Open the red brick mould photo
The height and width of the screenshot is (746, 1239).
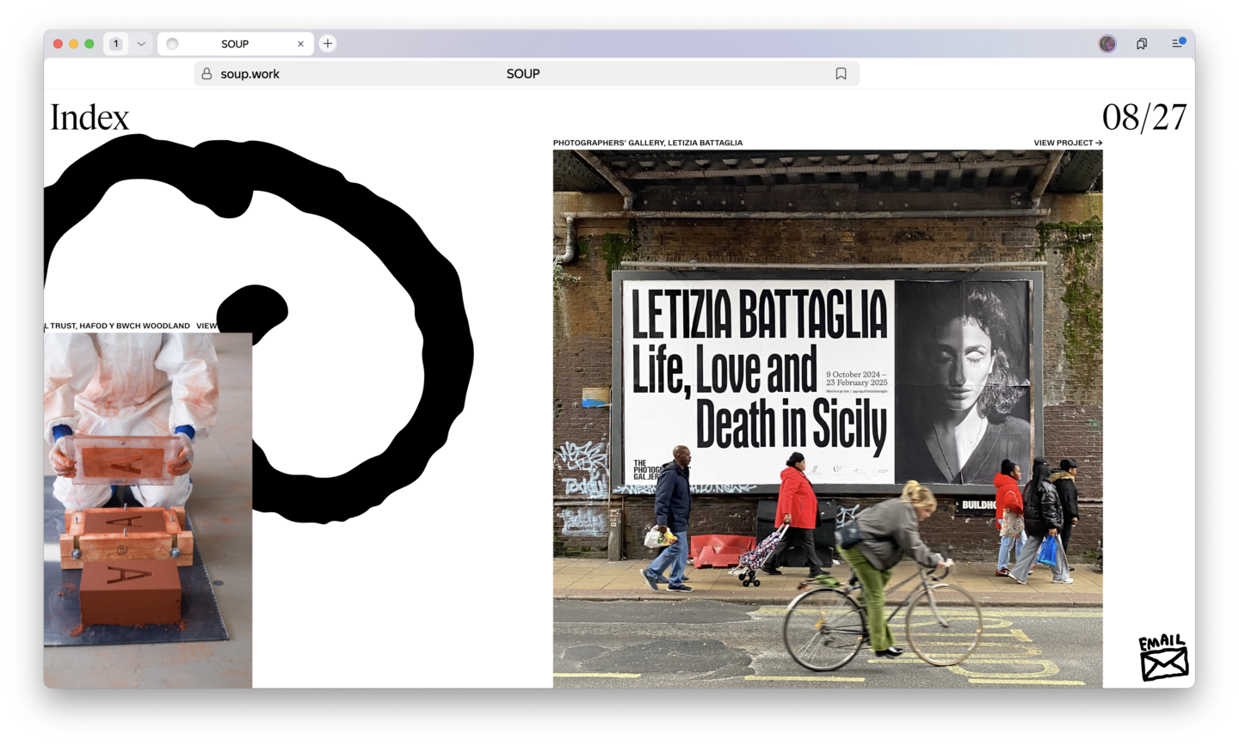point(148,511)
